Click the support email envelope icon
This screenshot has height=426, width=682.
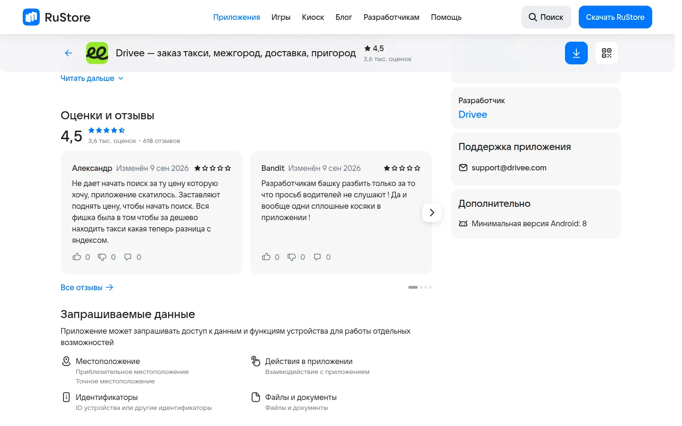[463, 168]
